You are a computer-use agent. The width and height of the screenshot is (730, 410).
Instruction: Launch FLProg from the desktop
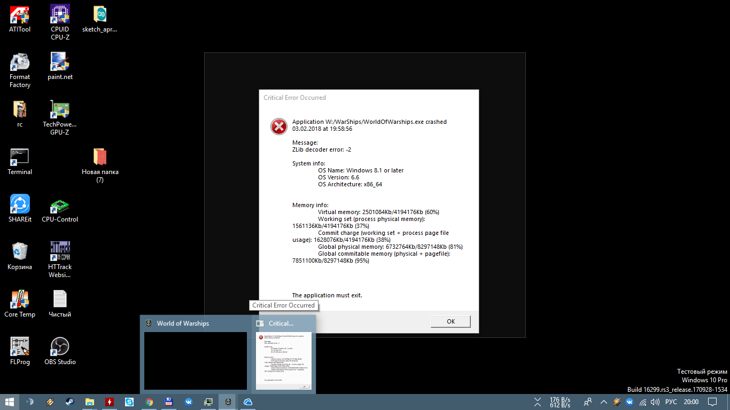pos(20,351)
